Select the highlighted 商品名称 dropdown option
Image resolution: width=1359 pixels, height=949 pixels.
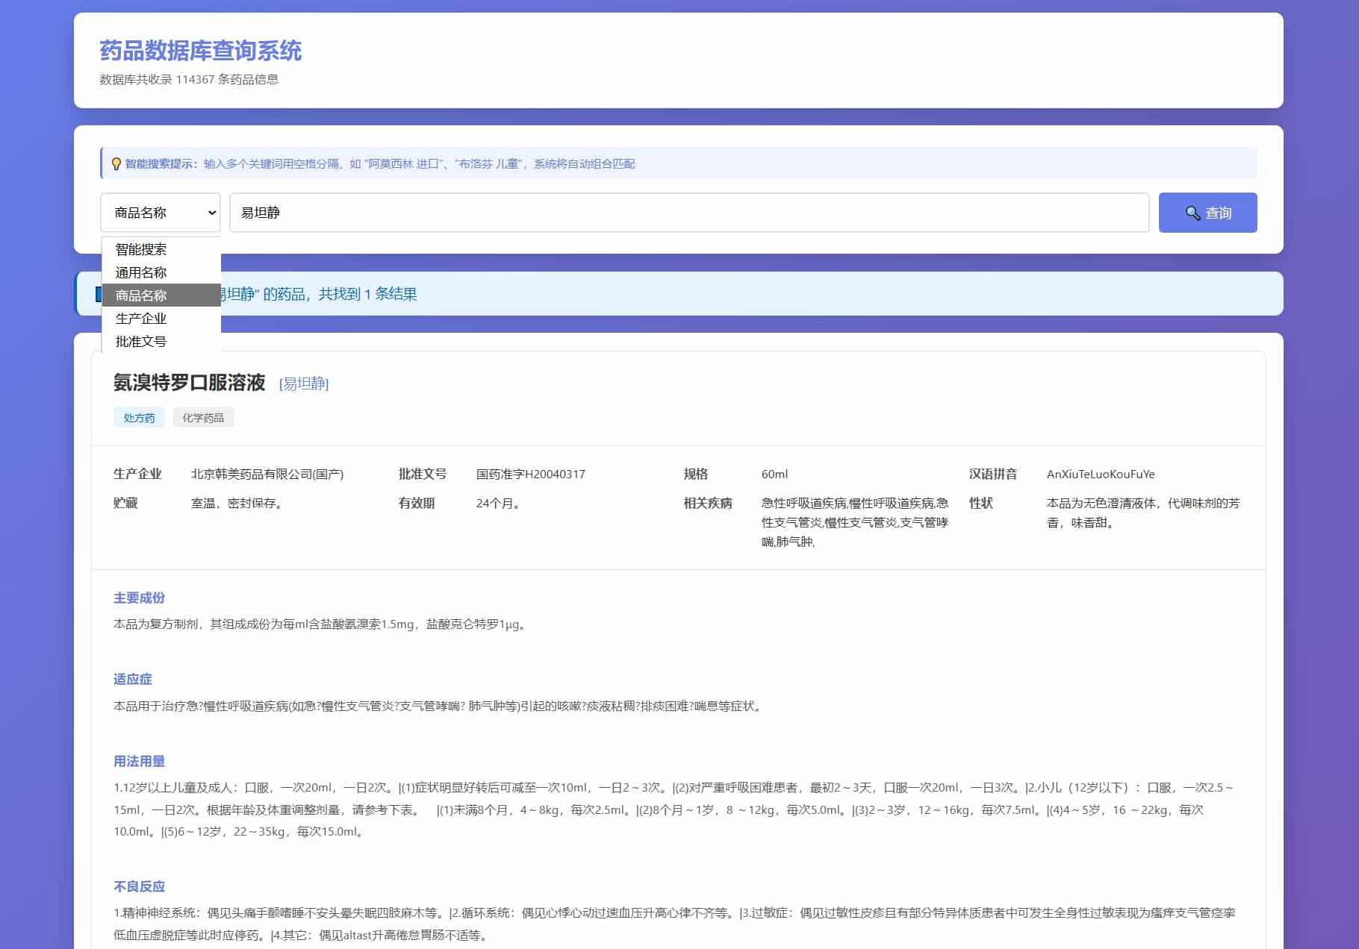point(140,295)
